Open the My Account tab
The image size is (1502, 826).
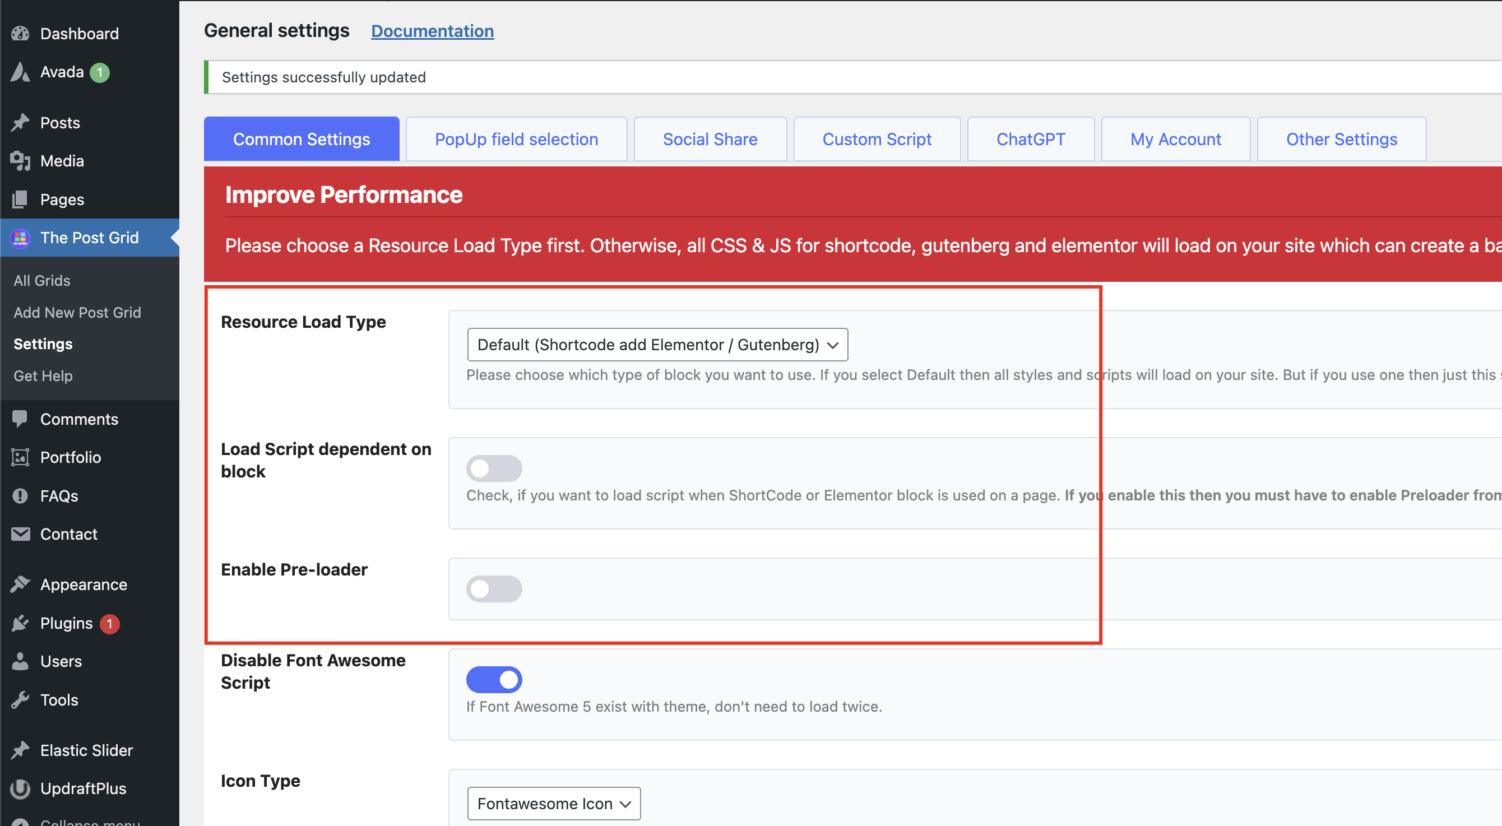pyautogui.click(x=1175, y=140)
